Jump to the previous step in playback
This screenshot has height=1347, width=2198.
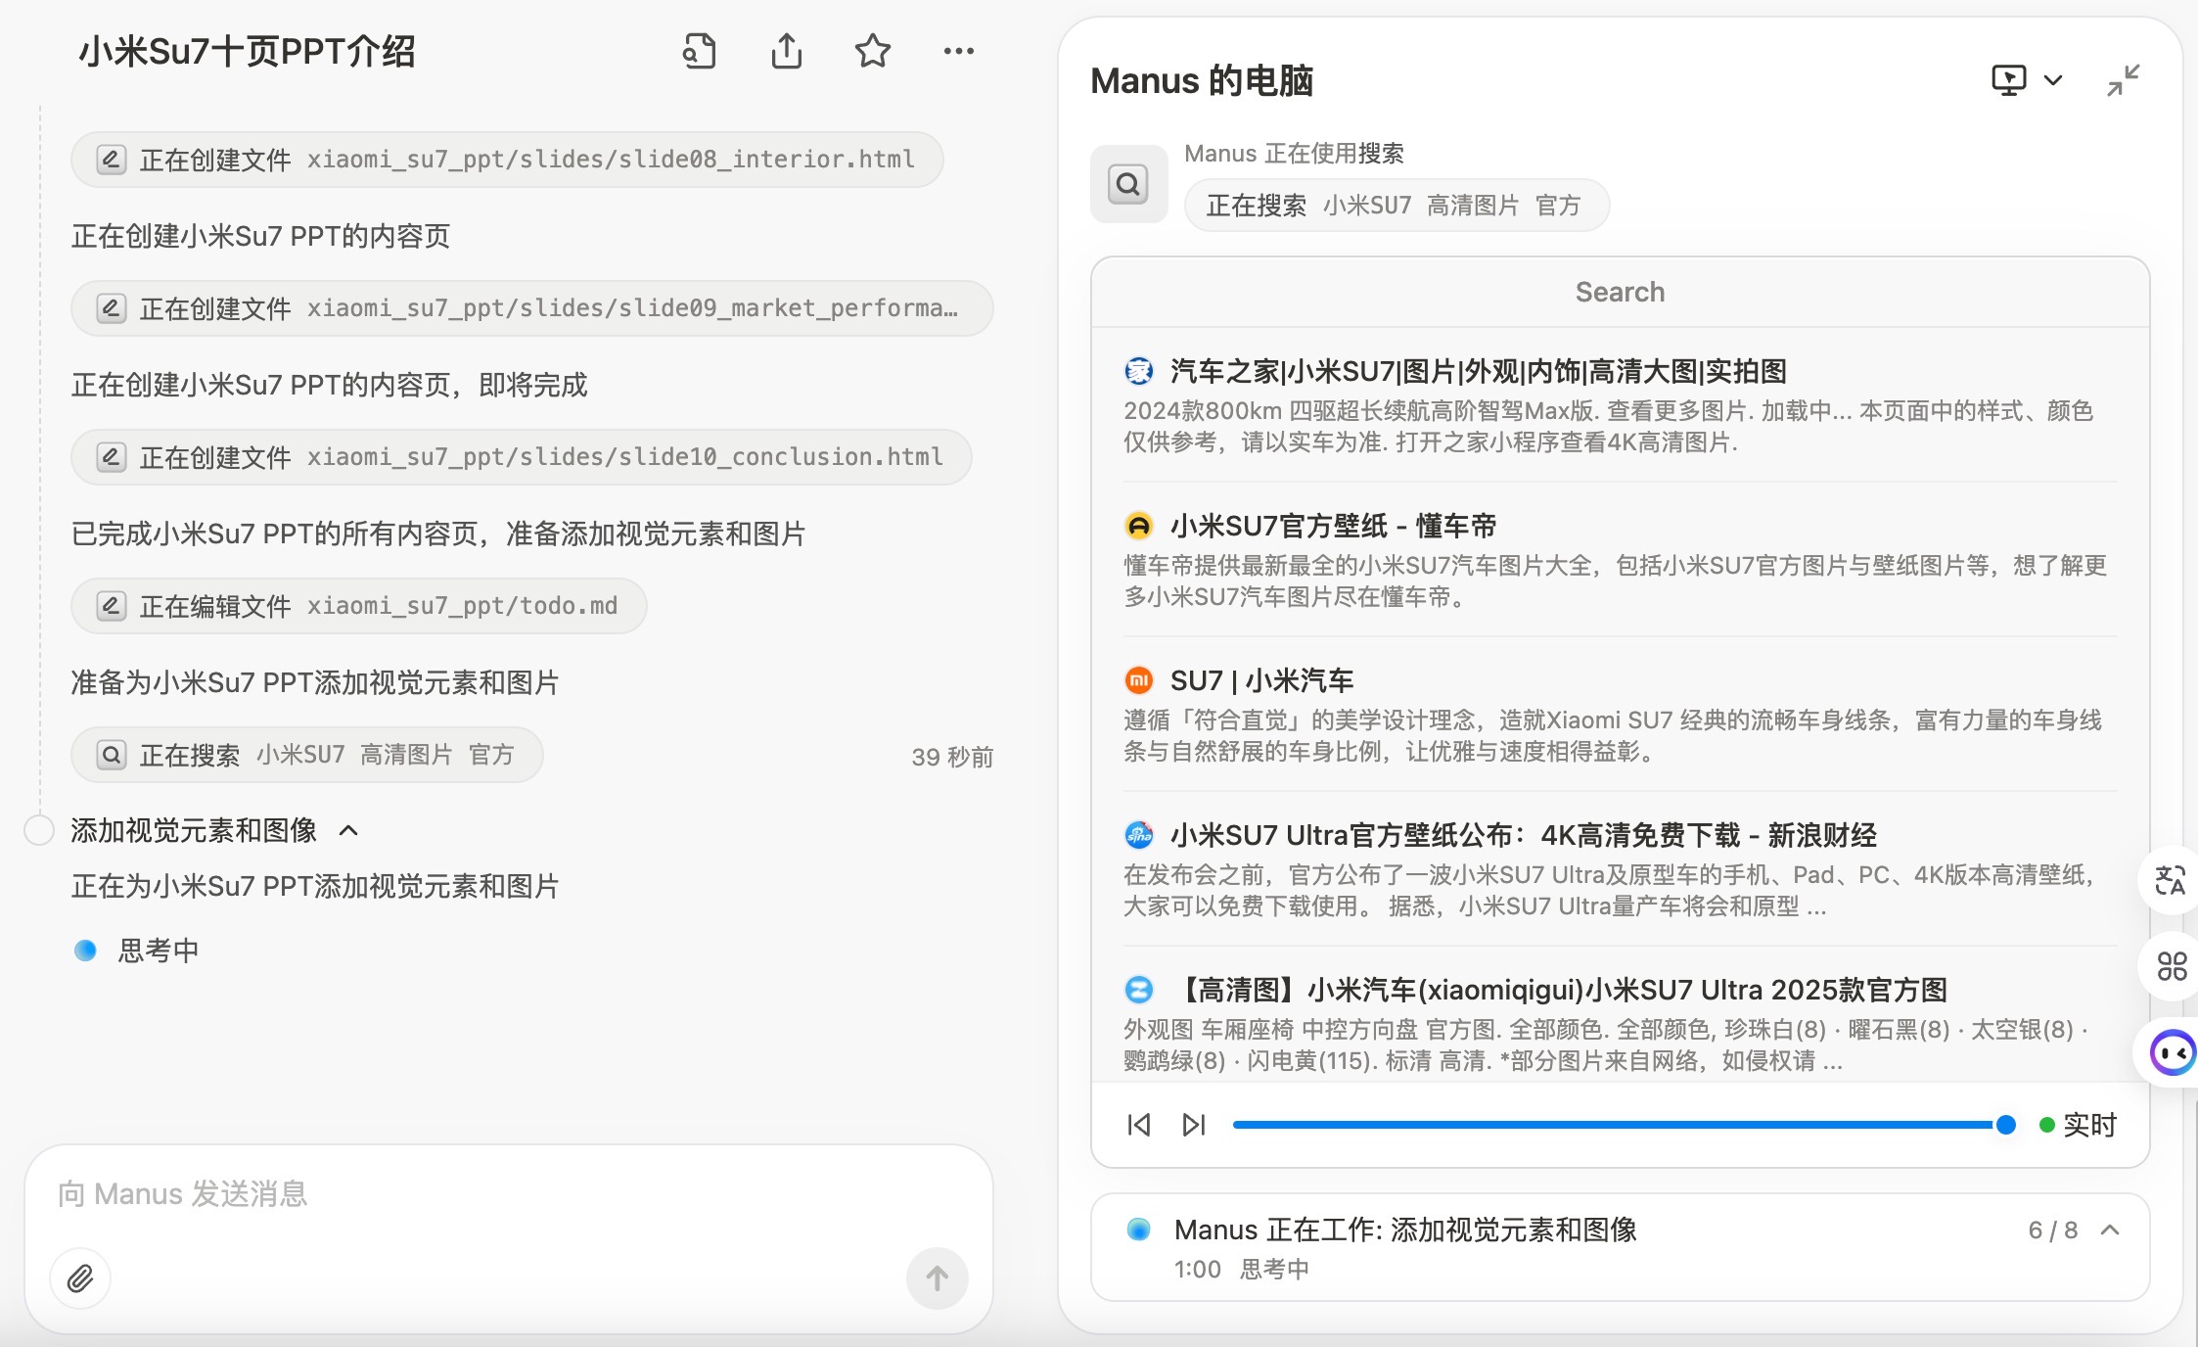pos(1138,1125)
